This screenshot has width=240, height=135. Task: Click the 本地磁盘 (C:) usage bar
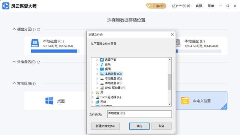point(55,51)
